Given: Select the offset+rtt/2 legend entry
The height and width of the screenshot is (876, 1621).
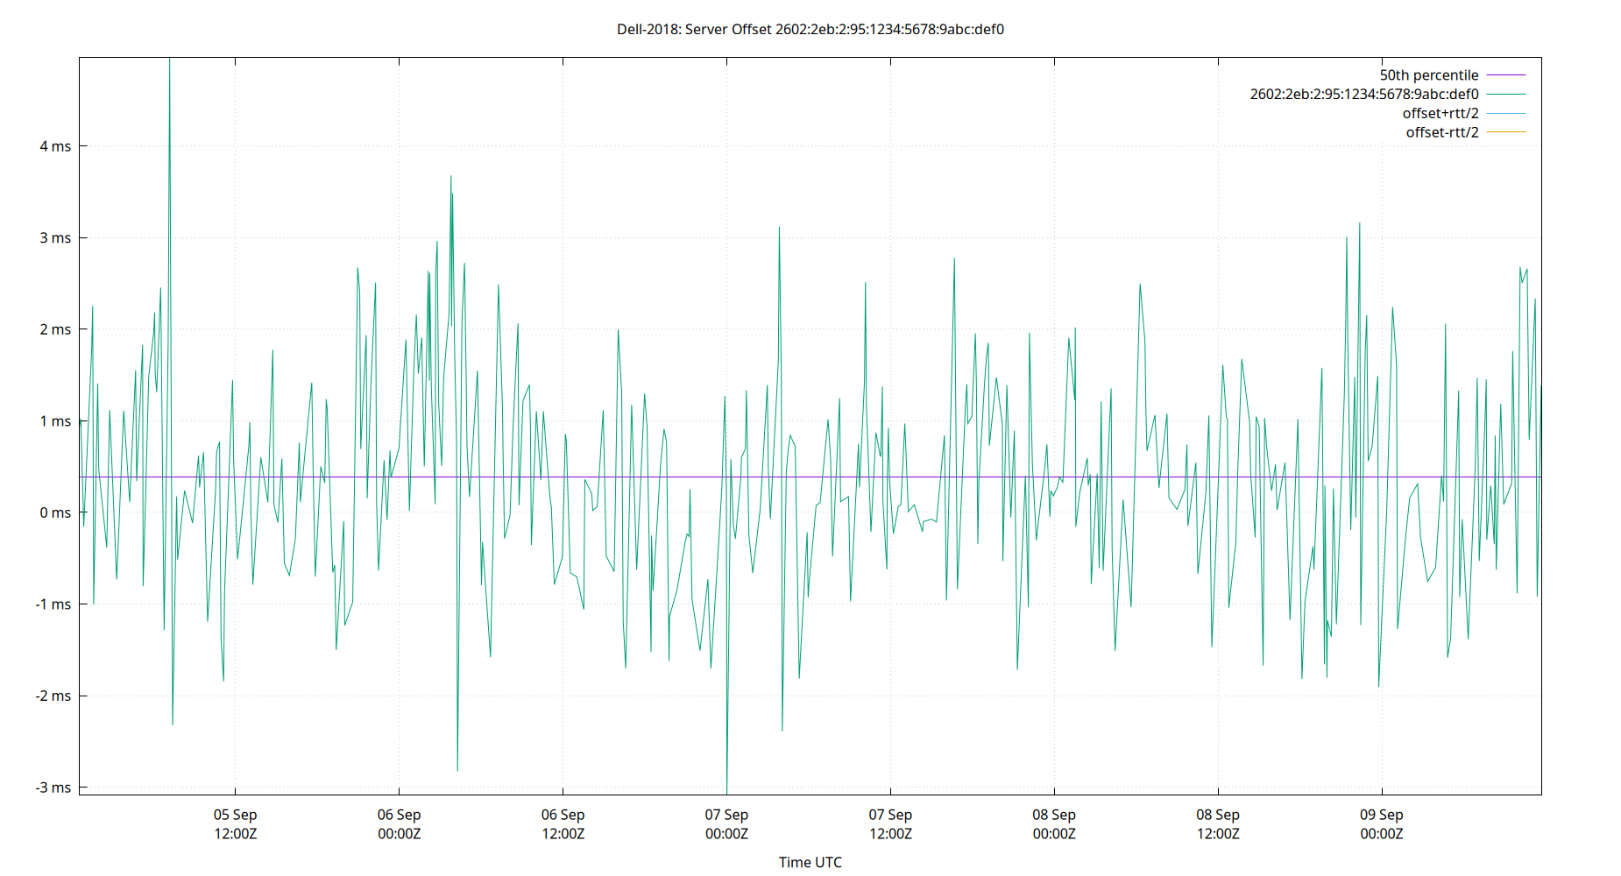Looking at the screenshot, I should [1440, 112].
